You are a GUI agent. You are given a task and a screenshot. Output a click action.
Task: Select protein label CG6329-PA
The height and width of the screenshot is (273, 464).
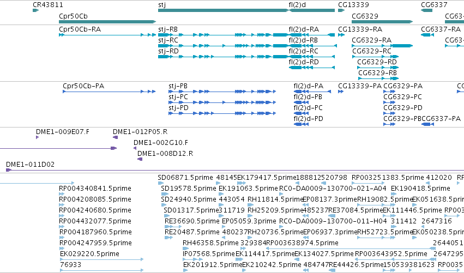click(x=403, y=86)
